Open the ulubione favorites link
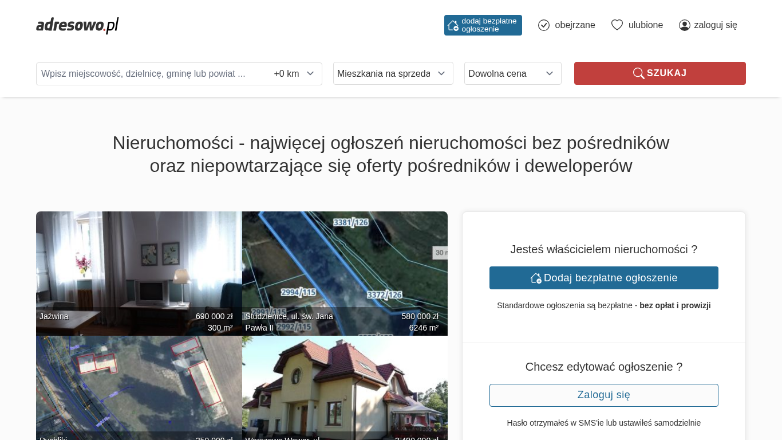Screen dimensions: 782x440 [x=645, y=25]
